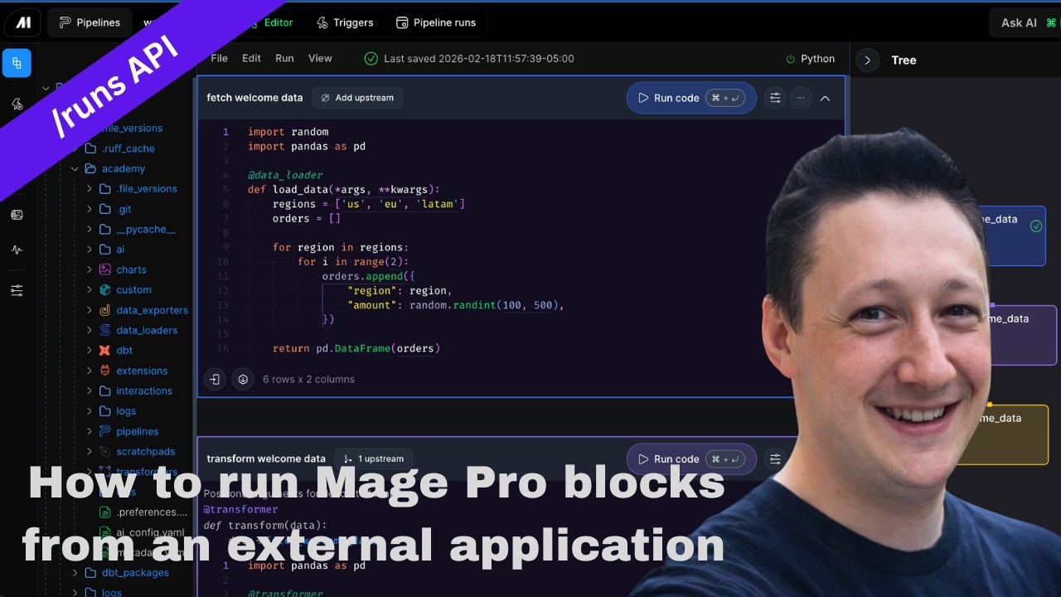The width and height of the screenshot is (1061, 597).
Task: Click the Tree panel heading
Action: tap(904, 60)
